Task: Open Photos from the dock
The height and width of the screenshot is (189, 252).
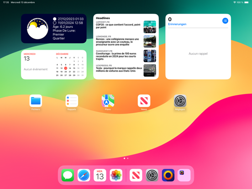Action: coord(116,175)
